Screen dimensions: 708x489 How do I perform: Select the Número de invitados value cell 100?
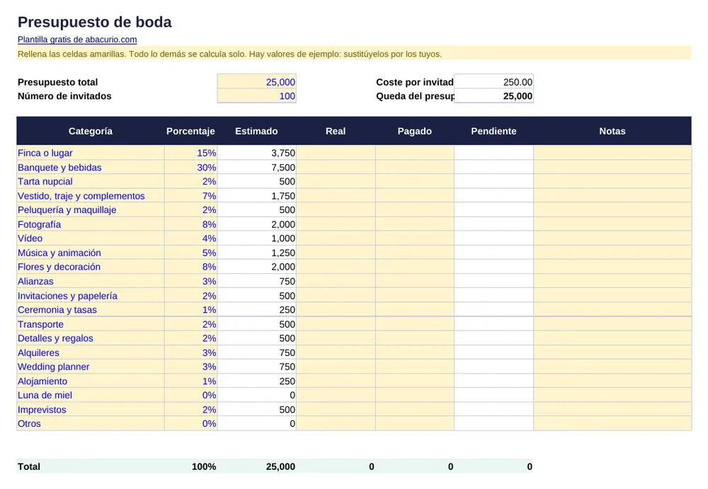[256, 96]
